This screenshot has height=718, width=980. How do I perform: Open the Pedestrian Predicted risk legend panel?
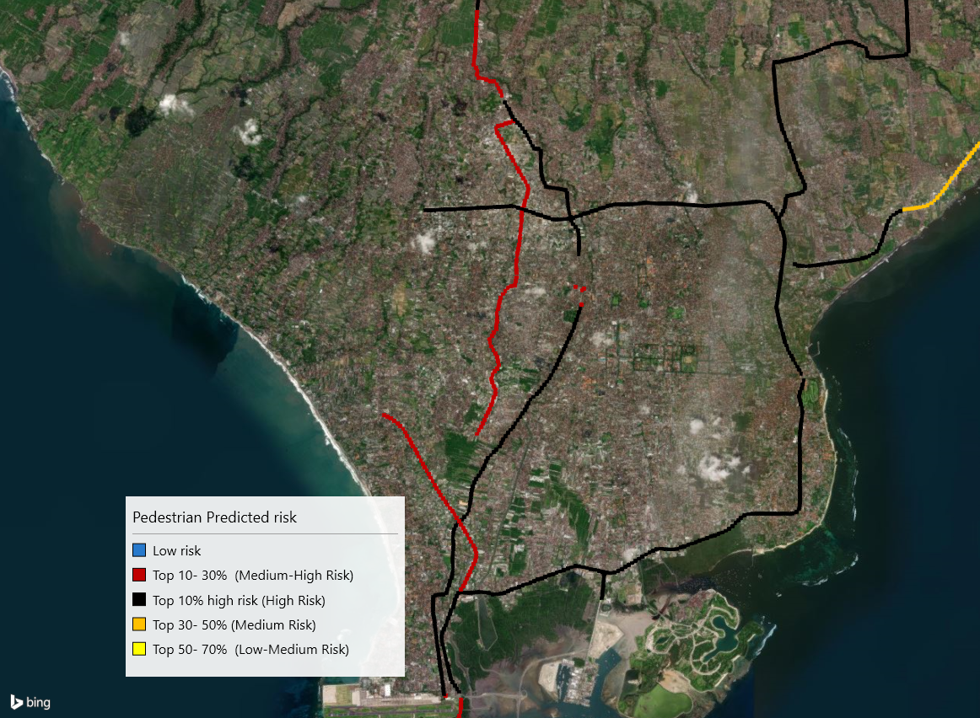pyautogui.click(x=264, y=585)
